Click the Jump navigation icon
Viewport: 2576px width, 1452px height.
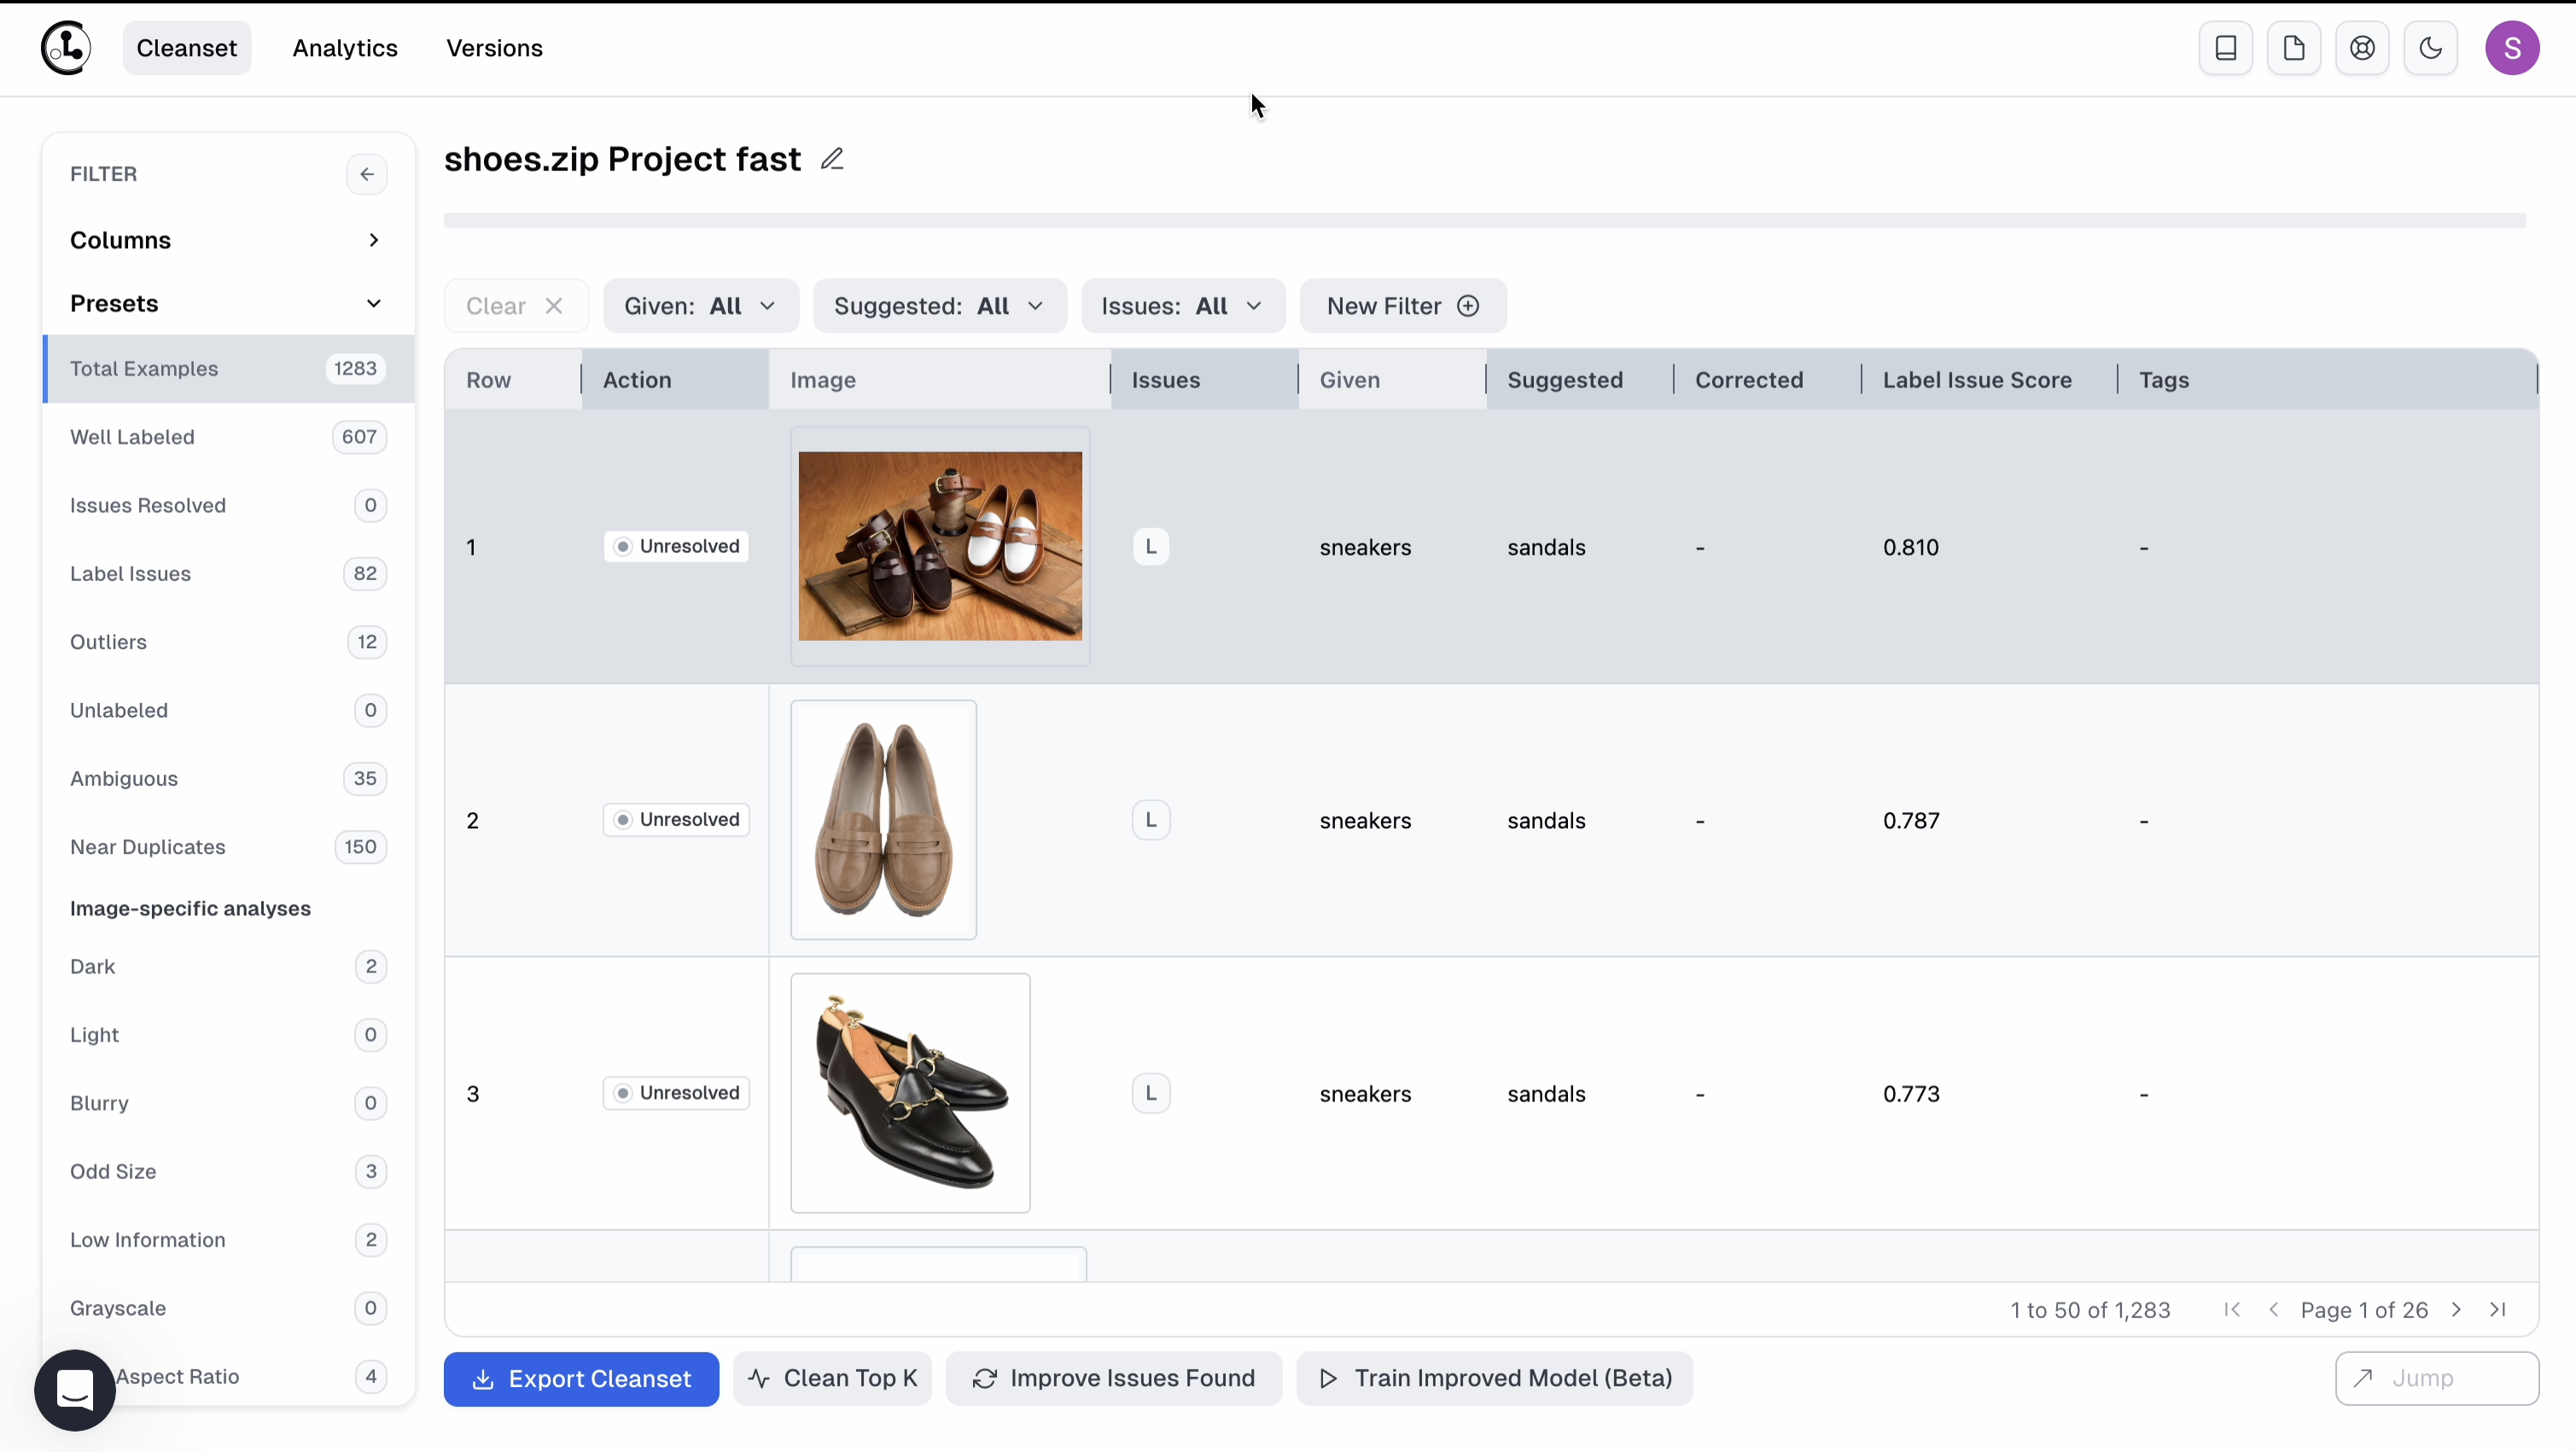point(2362,1378)
